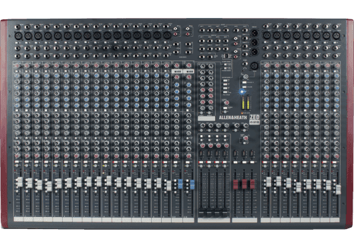The image size is (354, 247).
Task: Toggle the left blue stereo channel's mute button
Action: pos(176,162)
